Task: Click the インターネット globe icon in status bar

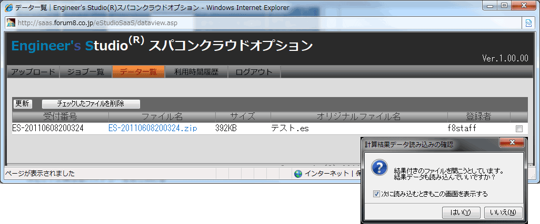Action: click(298, 174)
